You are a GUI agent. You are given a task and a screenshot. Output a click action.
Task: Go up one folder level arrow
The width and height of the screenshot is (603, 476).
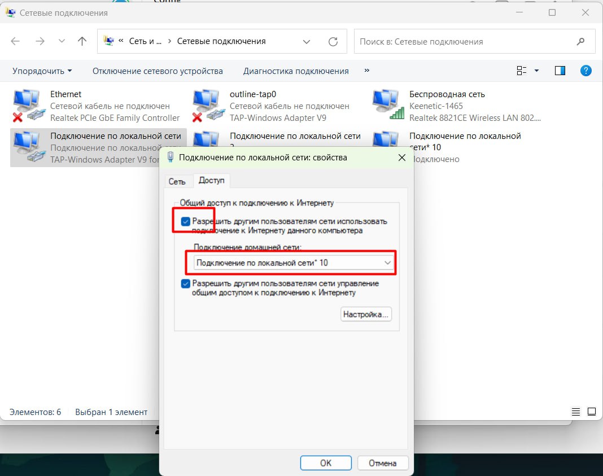[x=82, y=41]
